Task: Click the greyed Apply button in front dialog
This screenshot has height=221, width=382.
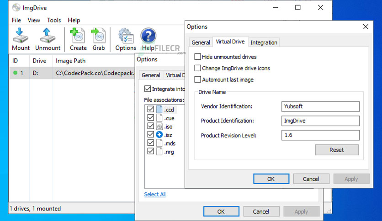Action: click(x=351, y=179)
